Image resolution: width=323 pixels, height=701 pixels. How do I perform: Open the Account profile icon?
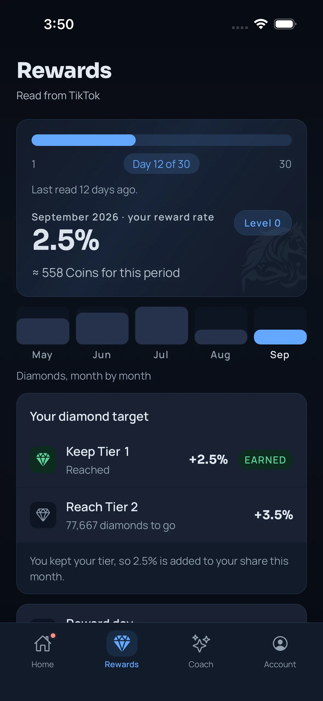tap(280, 643)
